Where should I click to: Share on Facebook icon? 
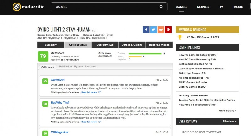146,30
